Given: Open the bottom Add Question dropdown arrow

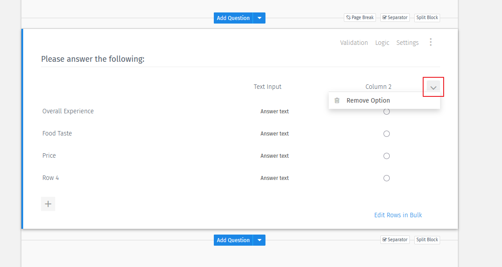Looking at the screenshot, I should (x=259, y=240).
